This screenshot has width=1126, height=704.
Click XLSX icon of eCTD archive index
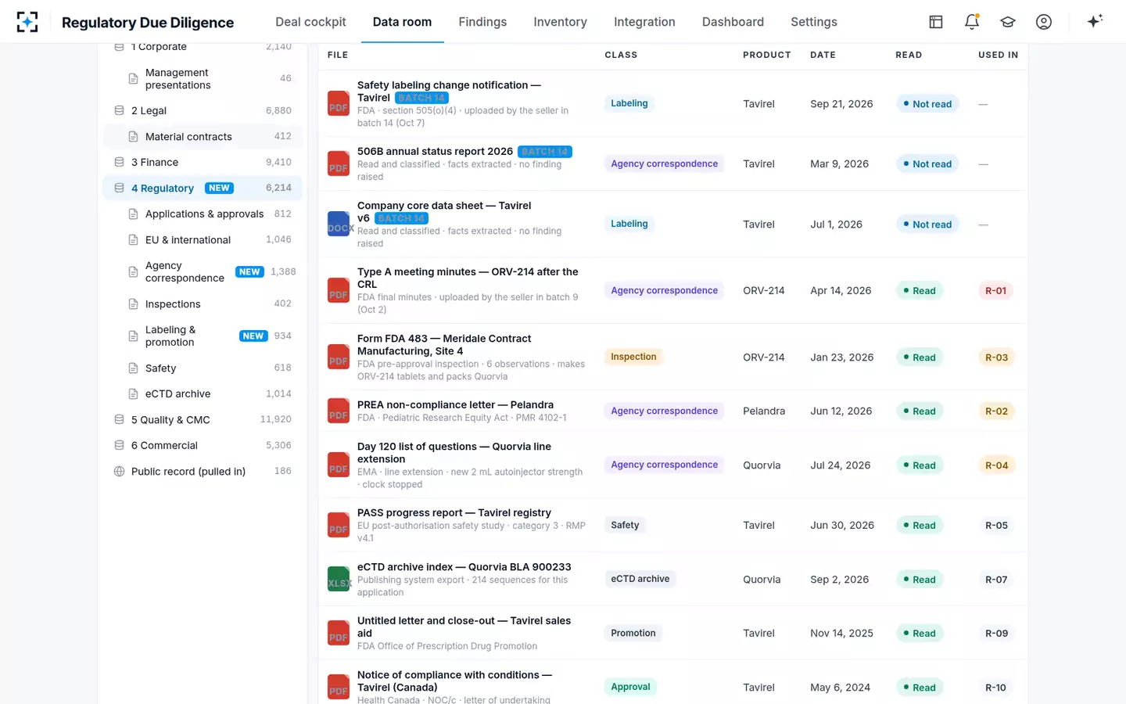coord(339,580)
